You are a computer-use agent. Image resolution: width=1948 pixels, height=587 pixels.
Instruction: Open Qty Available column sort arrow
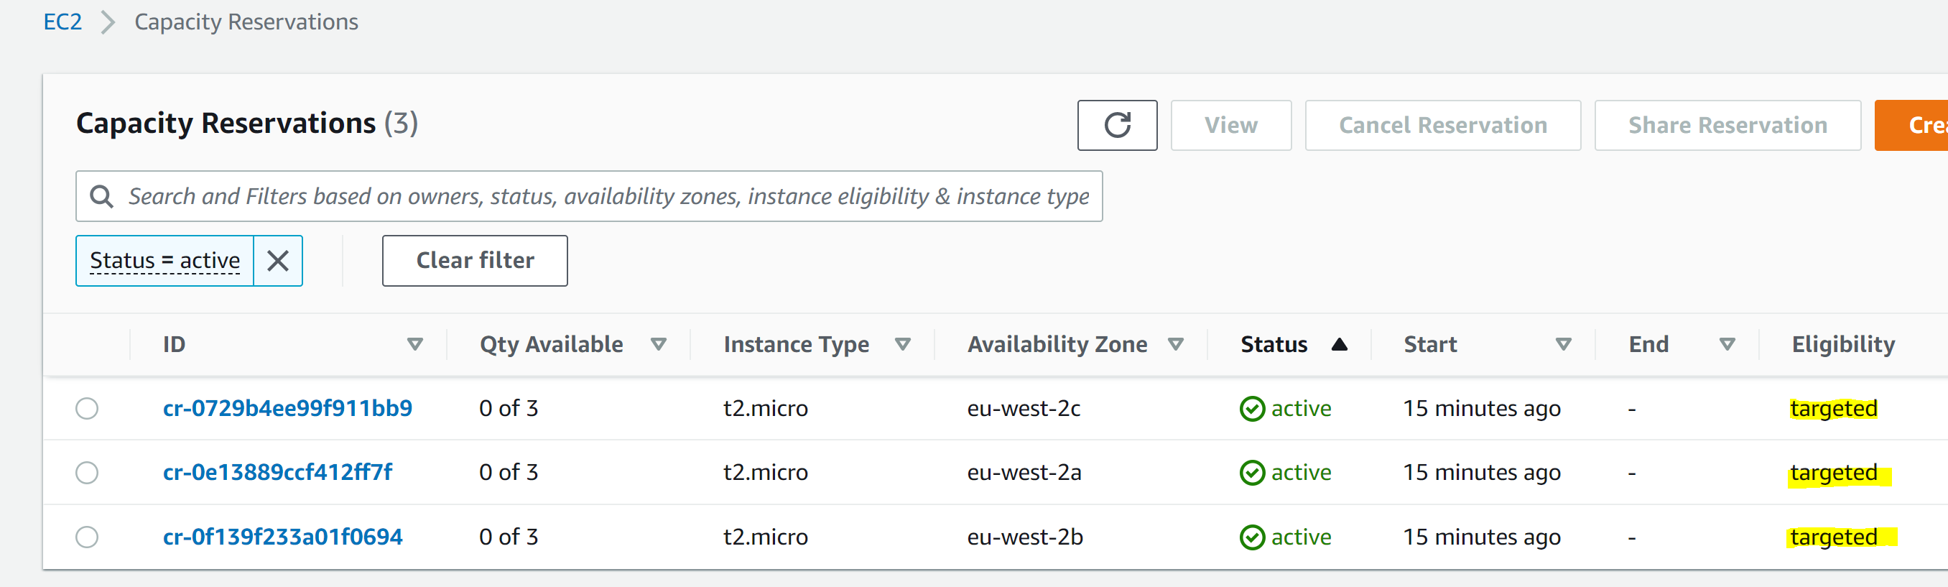tap(658, 345)
